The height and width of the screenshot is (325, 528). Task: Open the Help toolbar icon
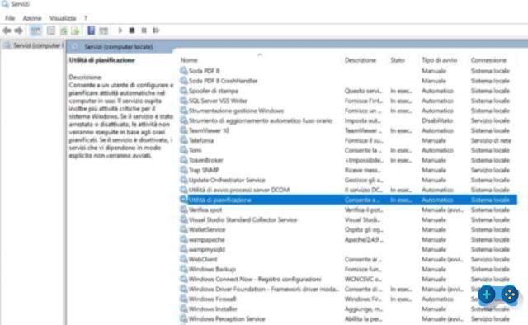(92, 31)
